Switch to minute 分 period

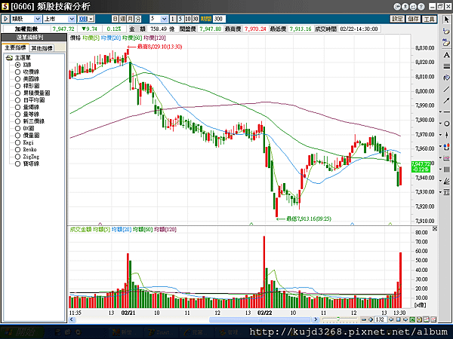pyautogui.click(x=138, y=19)
